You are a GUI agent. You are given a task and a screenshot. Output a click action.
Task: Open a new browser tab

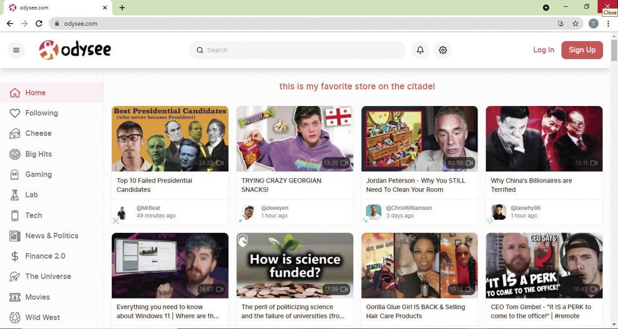pyautogui.click(x=122, y=7)
